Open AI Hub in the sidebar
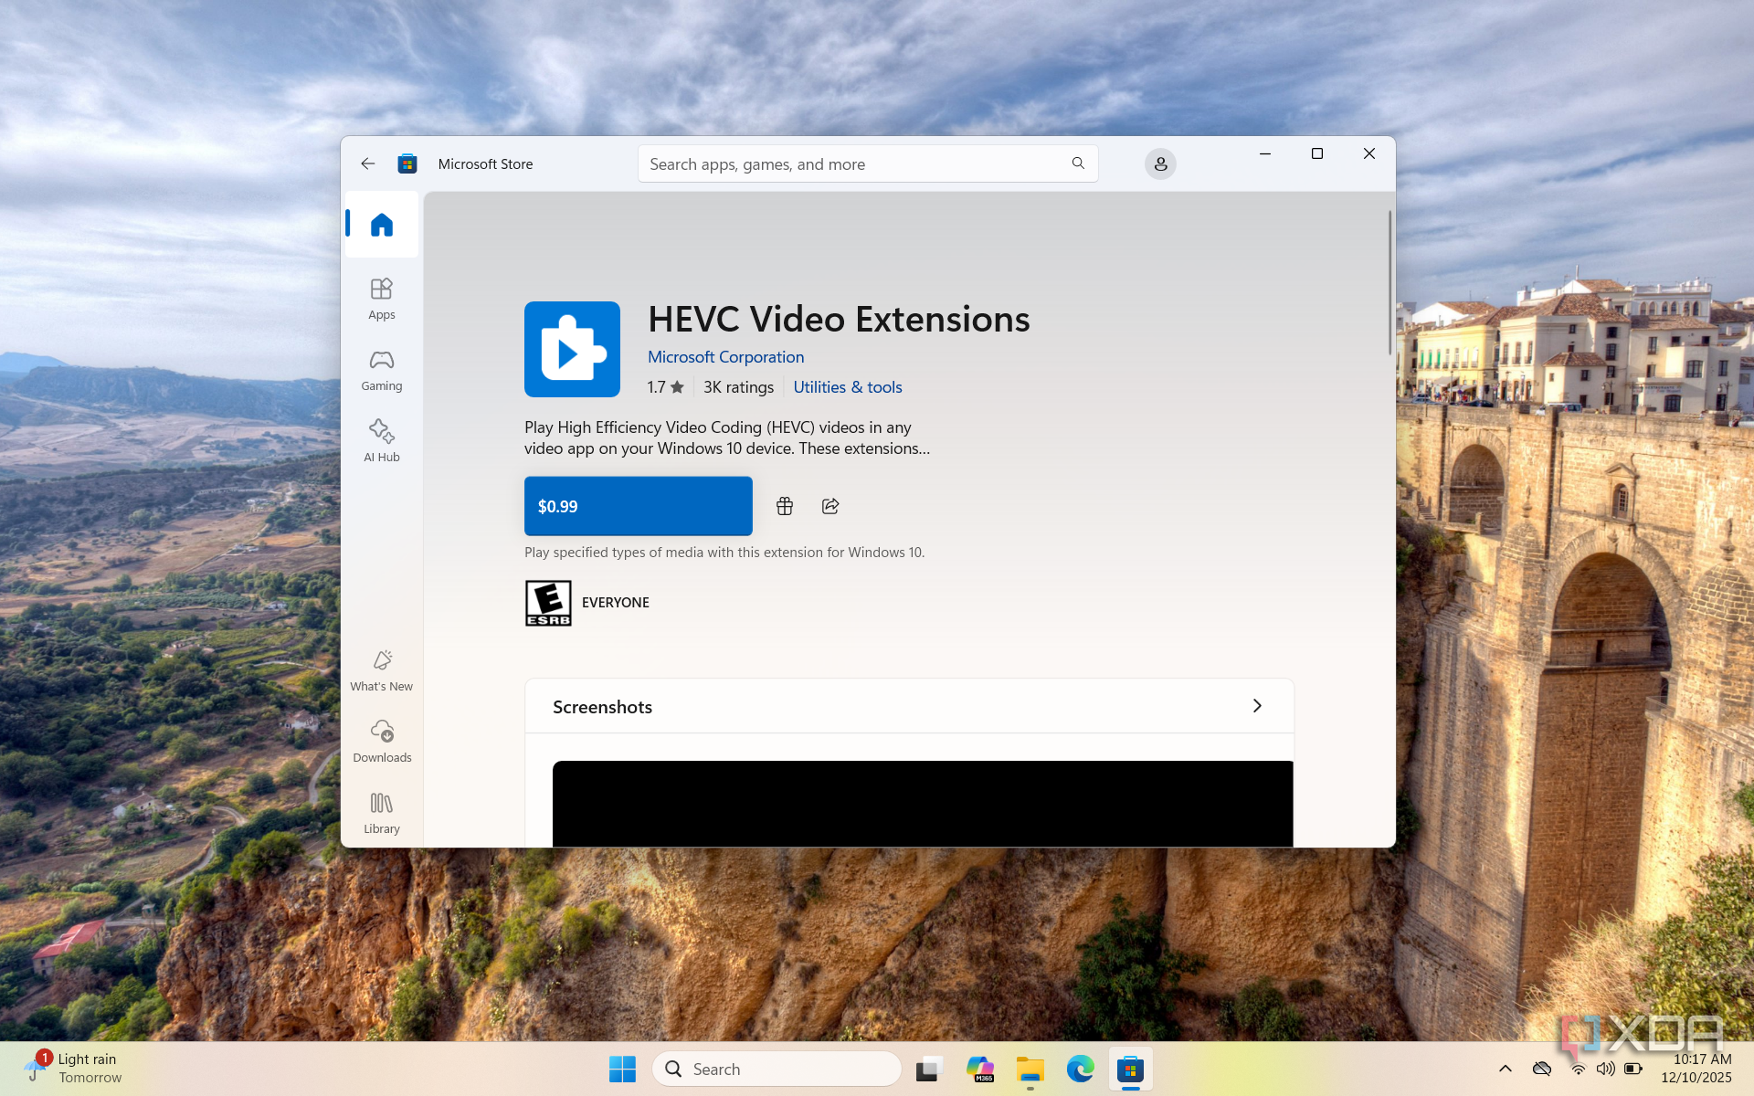The height and width of the screenshot is (1096, 1754). [382, 441]
